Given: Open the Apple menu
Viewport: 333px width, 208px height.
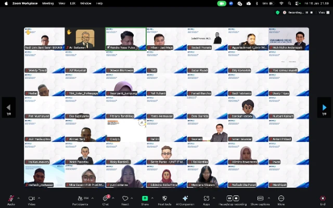Looking at the screenshot, I should pos(6,4).
